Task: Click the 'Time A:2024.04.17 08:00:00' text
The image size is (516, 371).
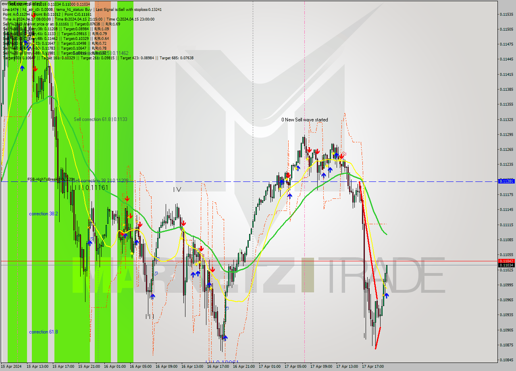Action: (x=27, y=19)
